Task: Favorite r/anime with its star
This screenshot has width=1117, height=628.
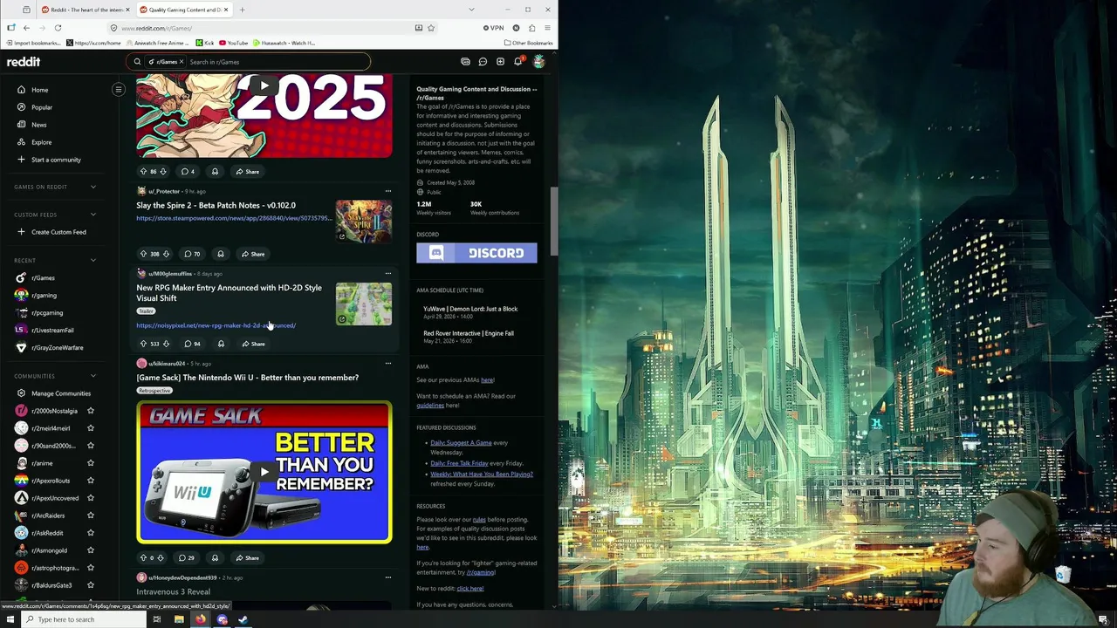Action: pos(90,463)
